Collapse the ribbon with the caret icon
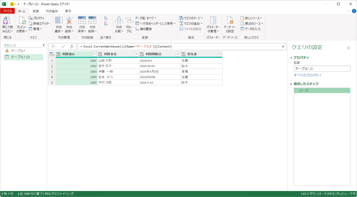 point(349,11)
